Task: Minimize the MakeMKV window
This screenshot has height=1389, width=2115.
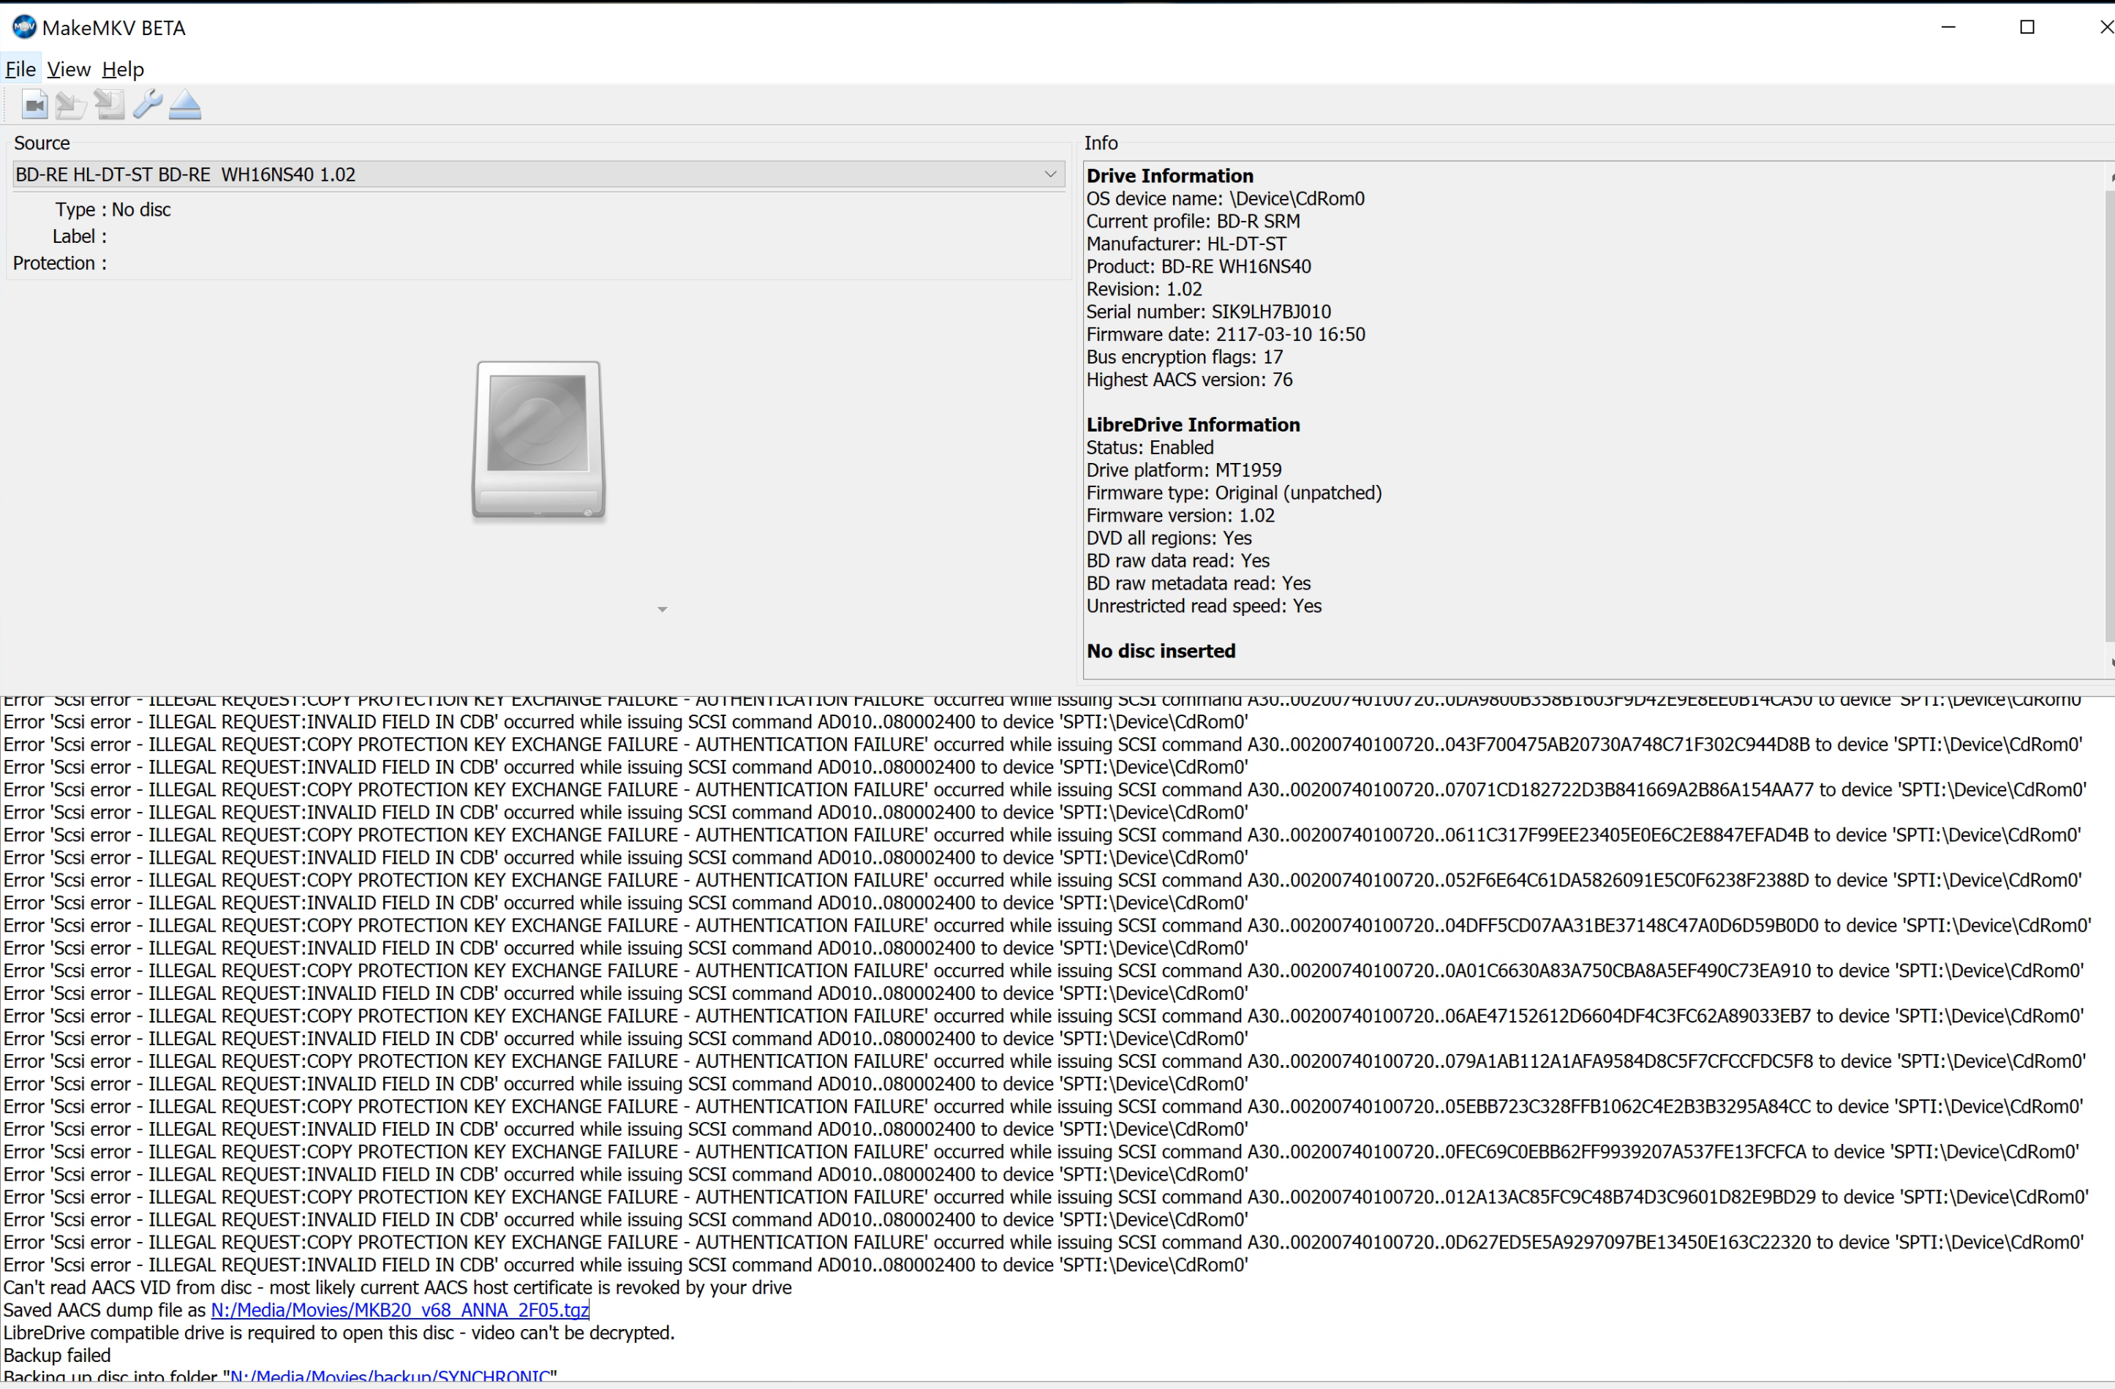Action: click(1949, 28)
